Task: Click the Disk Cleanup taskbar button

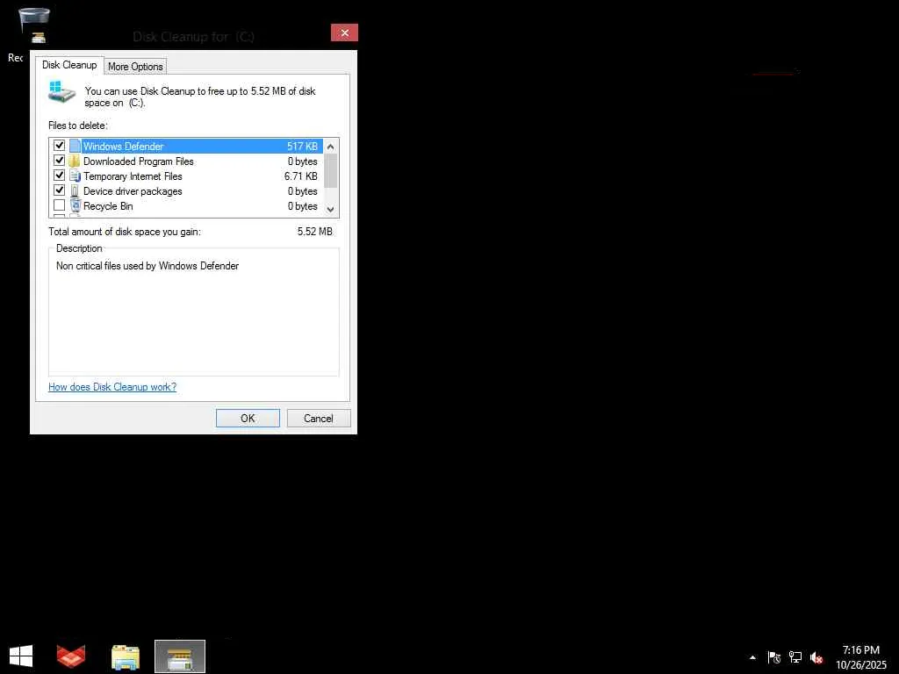Action: 180,656
